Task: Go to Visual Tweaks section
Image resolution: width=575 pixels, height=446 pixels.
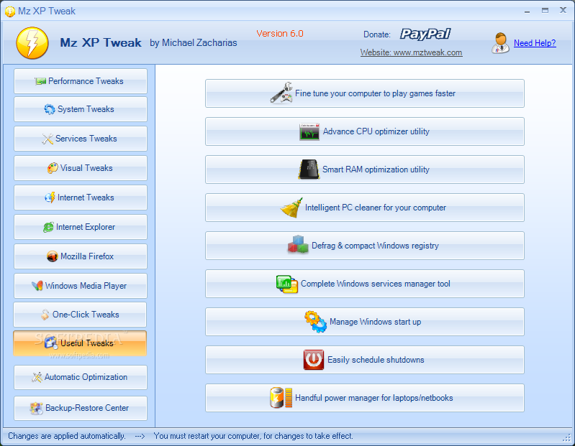Action: (81, 168)
